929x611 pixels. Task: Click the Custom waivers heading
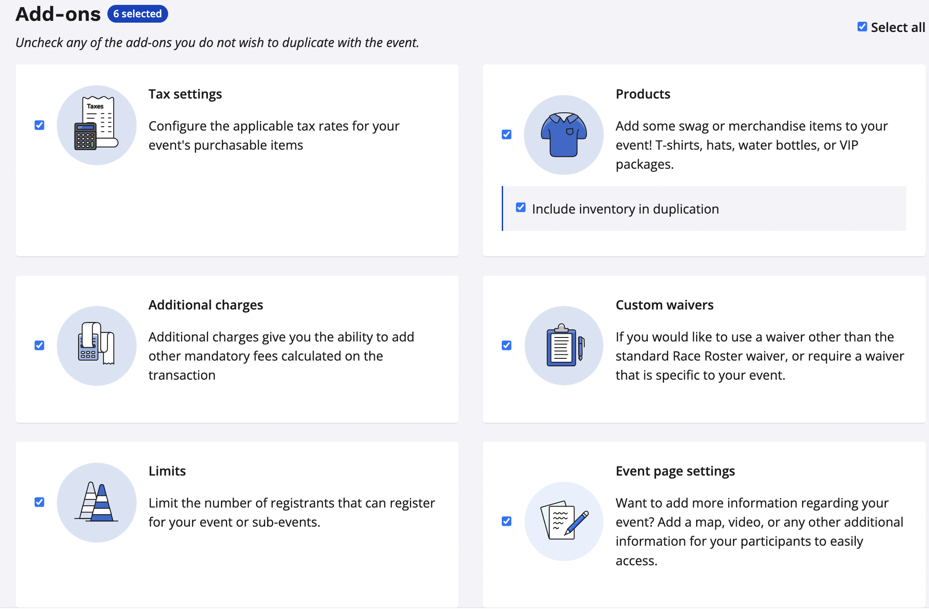point(664,305)
